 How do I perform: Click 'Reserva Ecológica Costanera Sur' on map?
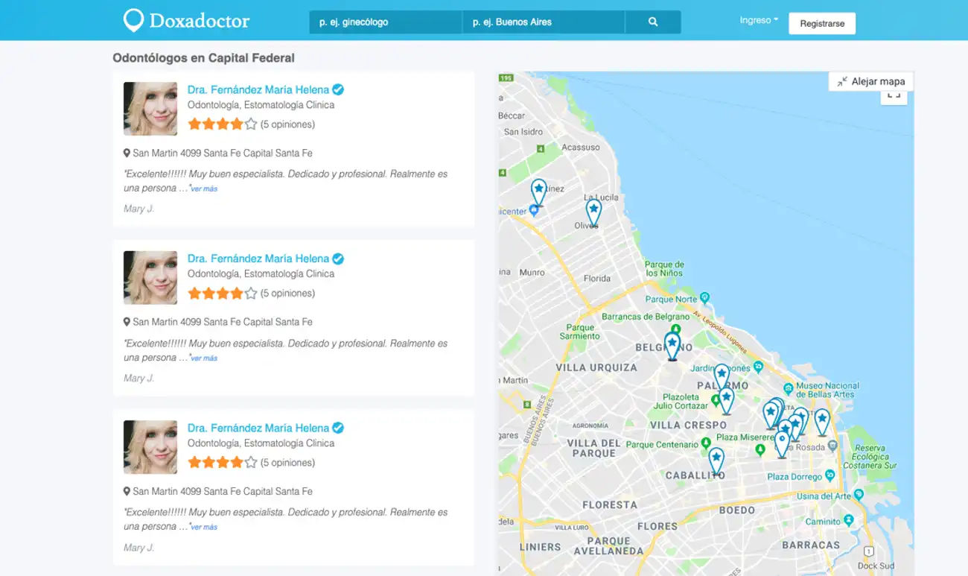click(x=871, y=457)
